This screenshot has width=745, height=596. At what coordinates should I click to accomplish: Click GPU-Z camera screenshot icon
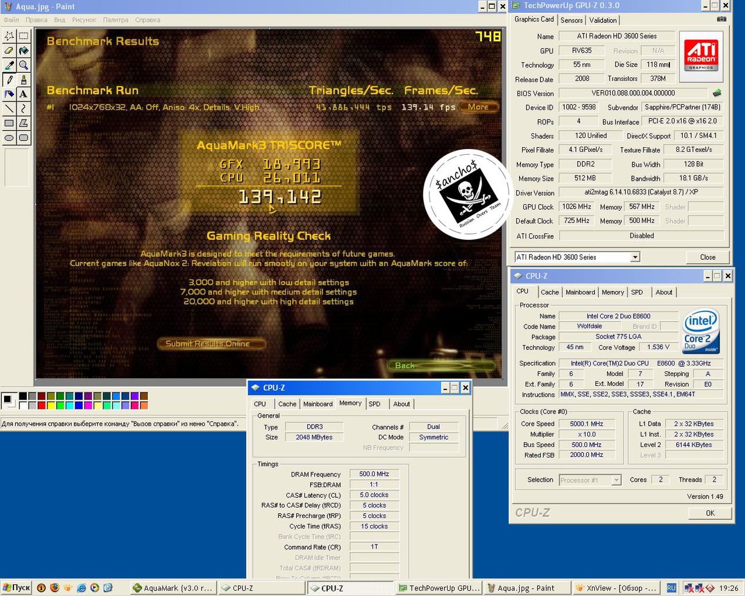(722, 19)
